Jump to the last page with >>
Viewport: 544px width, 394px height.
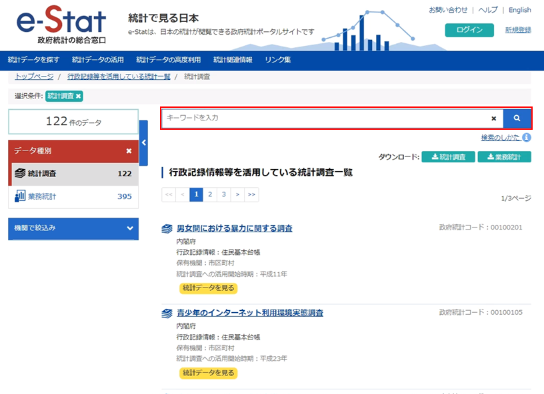click(x=251, y=194)
